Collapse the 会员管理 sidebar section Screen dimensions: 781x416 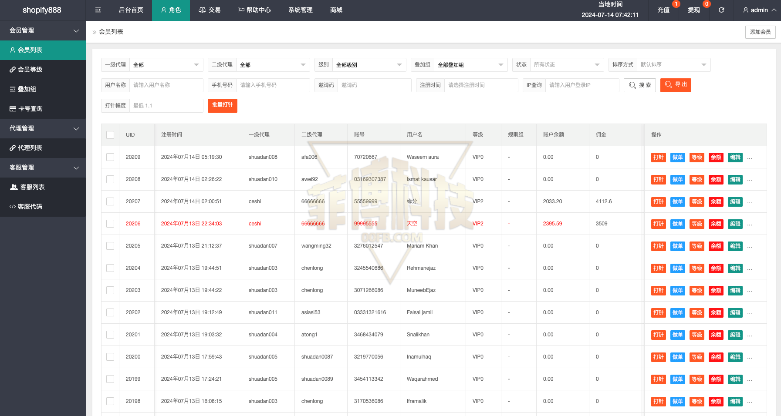tap(43, 30)
